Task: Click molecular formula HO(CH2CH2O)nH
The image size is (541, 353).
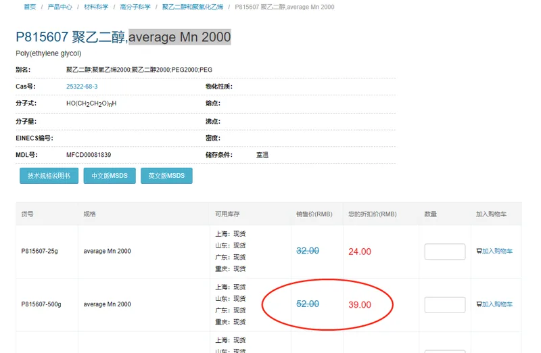Action: (91, 103)
